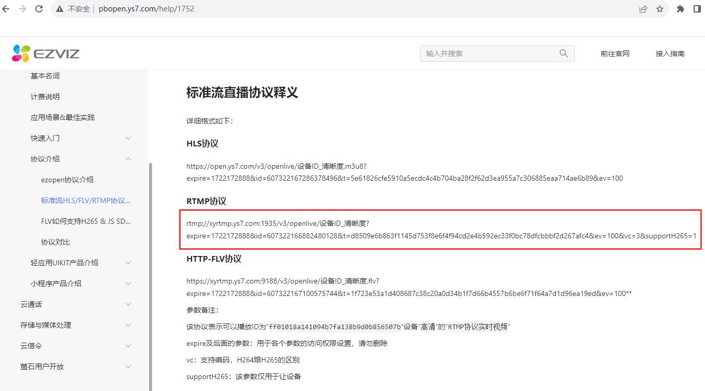Click the 标准流直播协议释义 page heading
Viewport: 705px width, 391px height.
[242, 93]
